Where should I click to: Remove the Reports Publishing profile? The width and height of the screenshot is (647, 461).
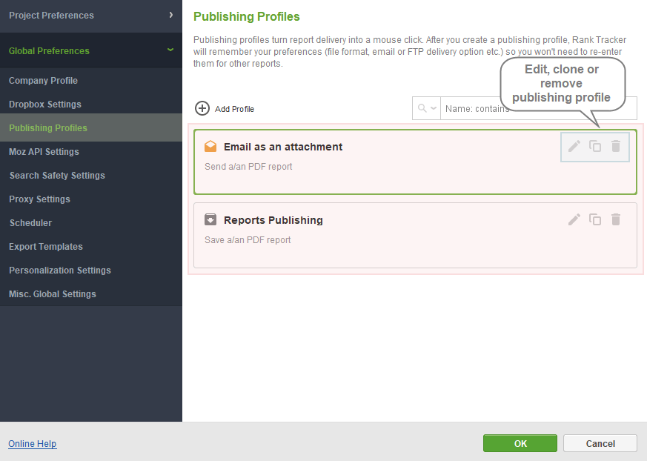pyautogui.click(x=616, y=219)
